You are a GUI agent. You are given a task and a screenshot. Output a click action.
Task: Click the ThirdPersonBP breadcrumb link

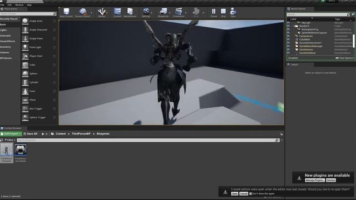coord(81,134)
